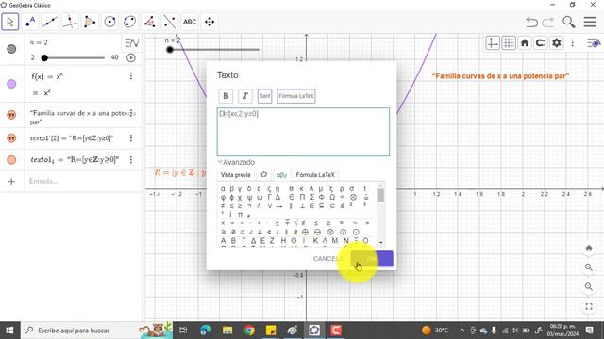Add new entry with plus icon
This screenshot has height=339, width=604.
pyautogui.click(x=11, y=181)
